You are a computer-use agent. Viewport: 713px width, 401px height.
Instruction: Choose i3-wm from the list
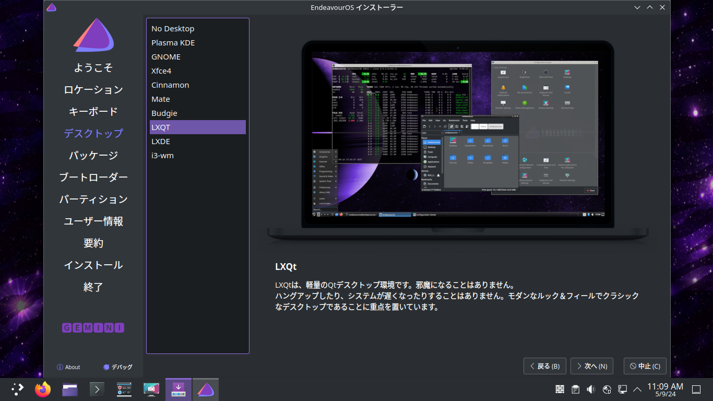coord(197,156)
